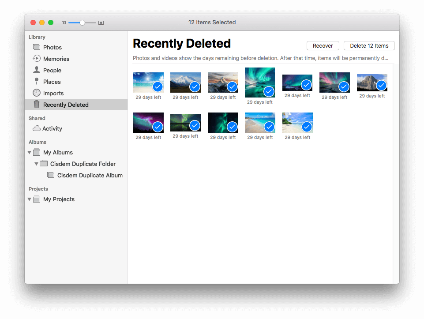Click Delete 12 Items
424x319 pixels.
369,45
